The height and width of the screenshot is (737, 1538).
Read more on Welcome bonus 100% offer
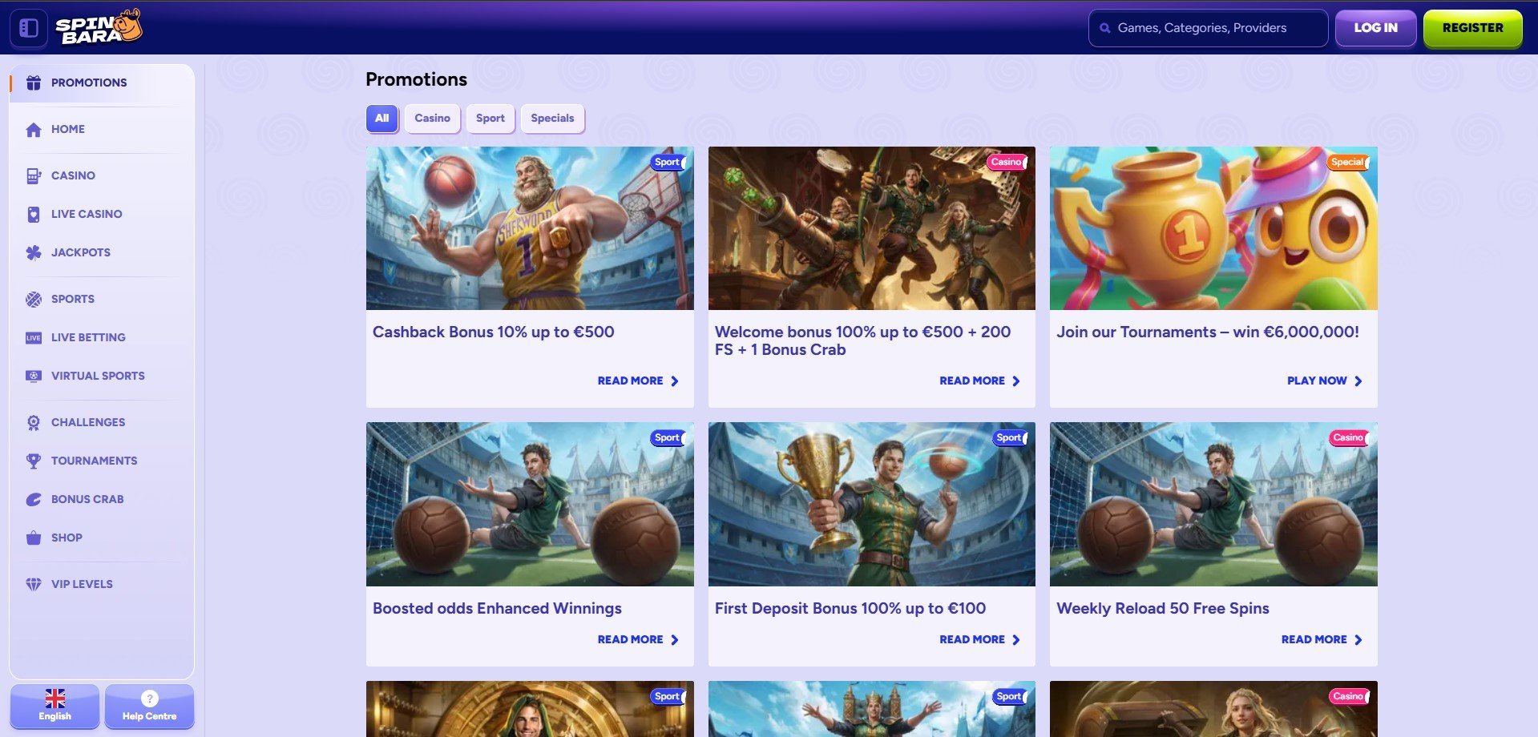979,381
